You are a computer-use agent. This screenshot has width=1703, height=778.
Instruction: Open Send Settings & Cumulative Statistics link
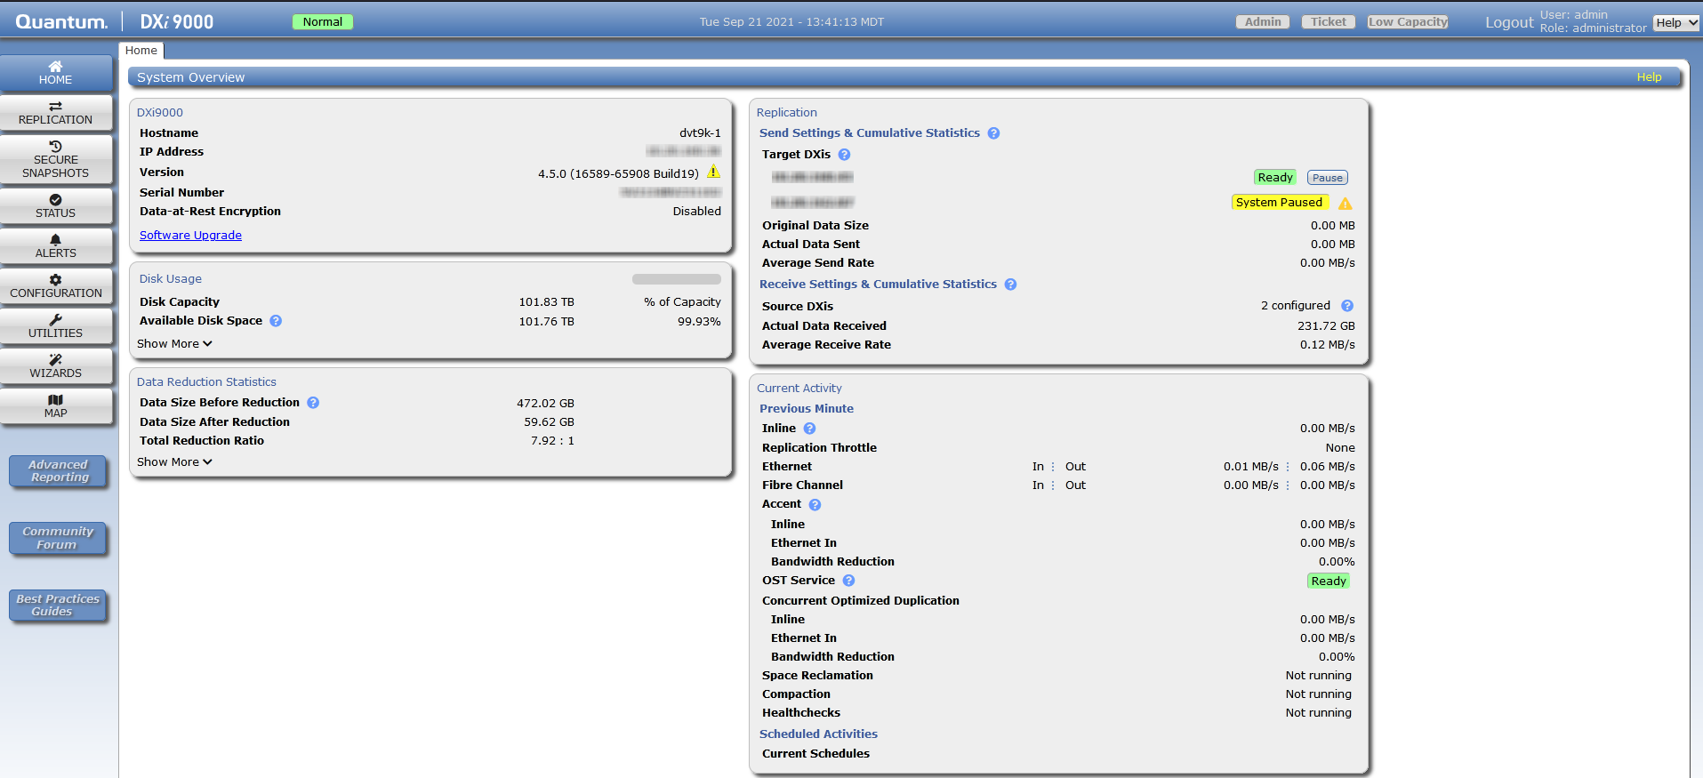(870, 133)
